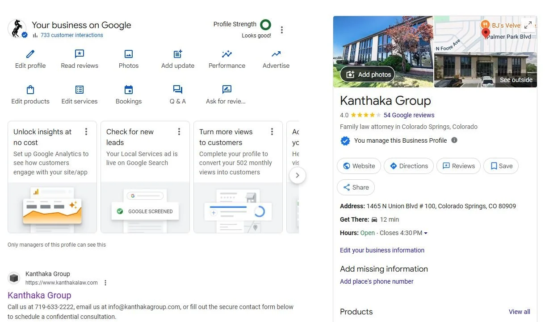This screenshot has height=322, width=545.
Task: Open the three-dot menu beside kanthakalaw.com result
Action: (x=105, y=283)
